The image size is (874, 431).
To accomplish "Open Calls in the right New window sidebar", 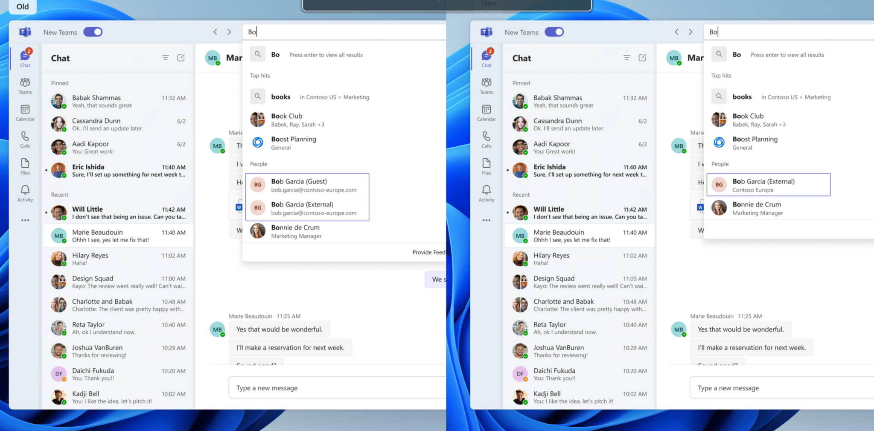I will click(487, 140).
